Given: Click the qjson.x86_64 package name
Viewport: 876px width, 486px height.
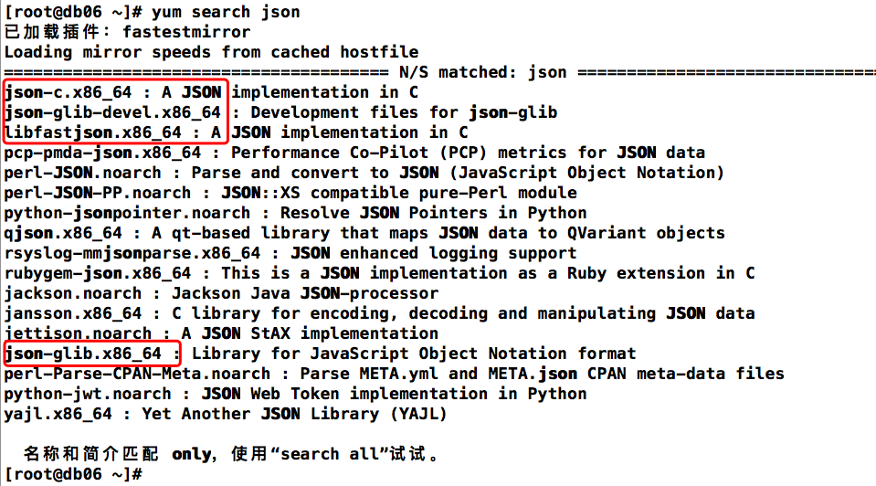Looking at the screenshot, I should tap(62, 233).
